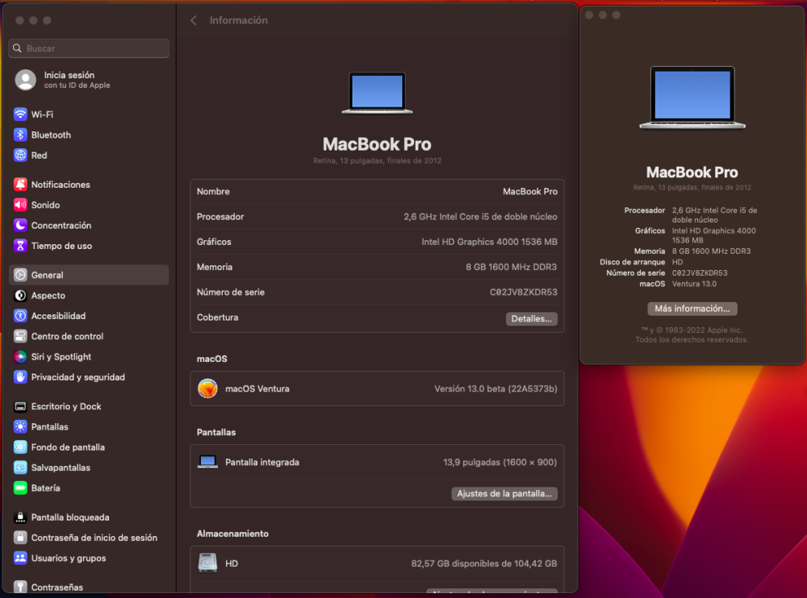Click the Almacenamiento section heading
Image resolution: width=807 pixels, height=598 pixels.
[232, 534]
